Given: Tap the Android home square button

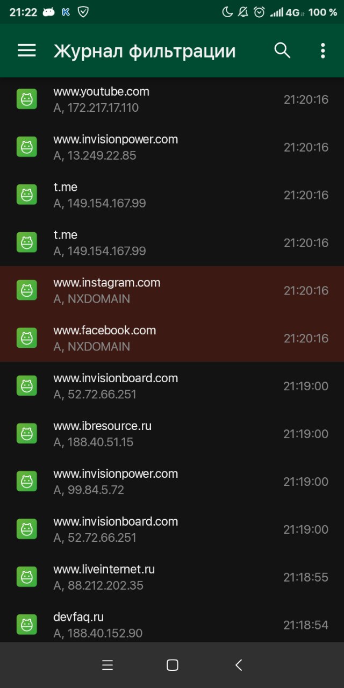Looking at the screenshot, I should click(172, 665).
